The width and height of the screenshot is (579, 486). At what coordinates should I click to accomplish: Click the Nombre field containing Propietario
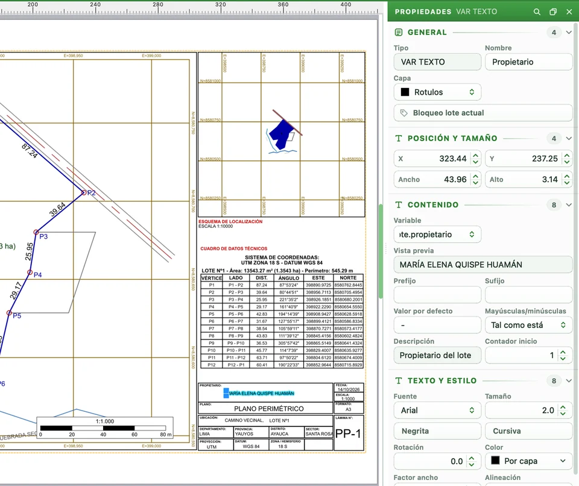pyautogui.click(x=528, y=62)
